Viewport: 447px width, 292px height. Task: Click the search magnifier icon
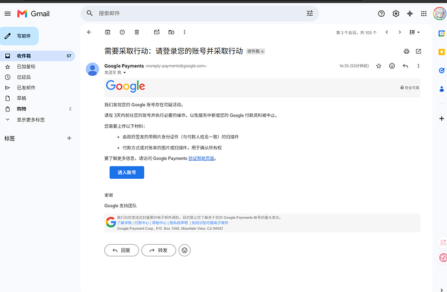click(x=89, y=13)
